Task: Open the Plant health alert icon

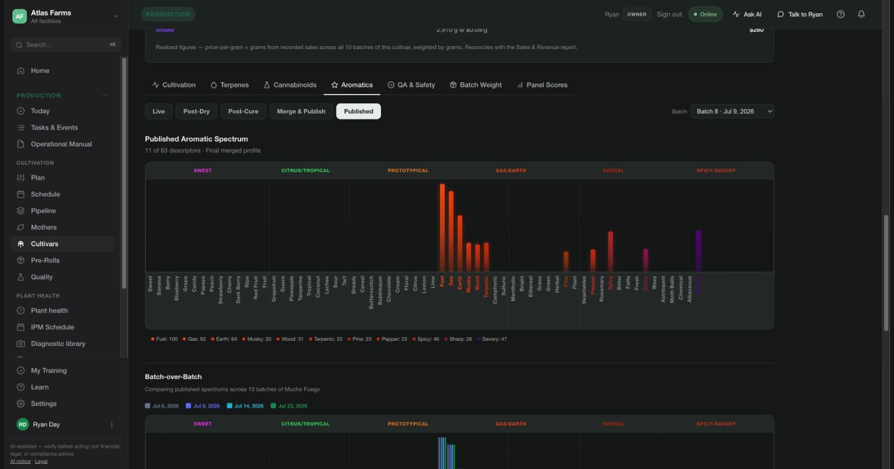Action: tap(20, 310)
